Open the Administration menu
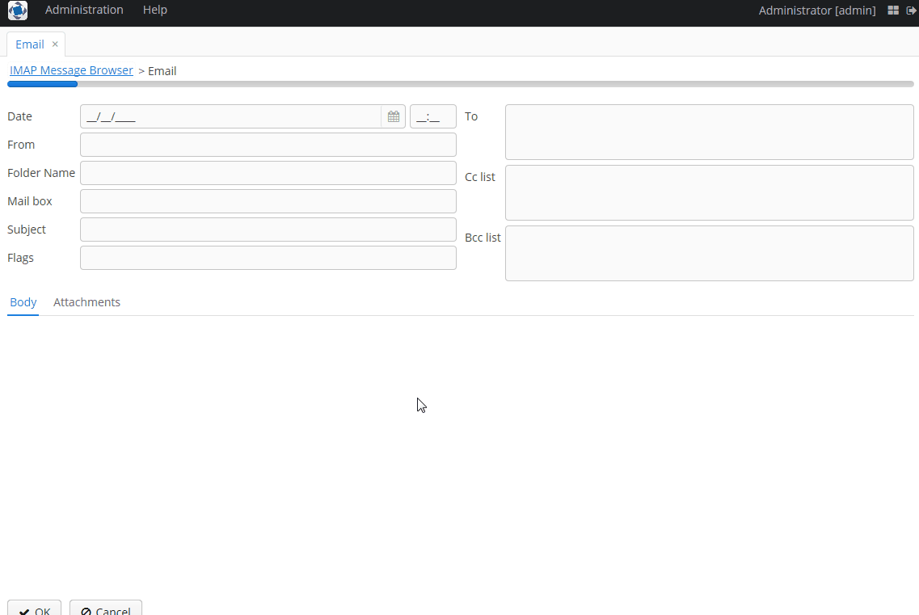 84,10
